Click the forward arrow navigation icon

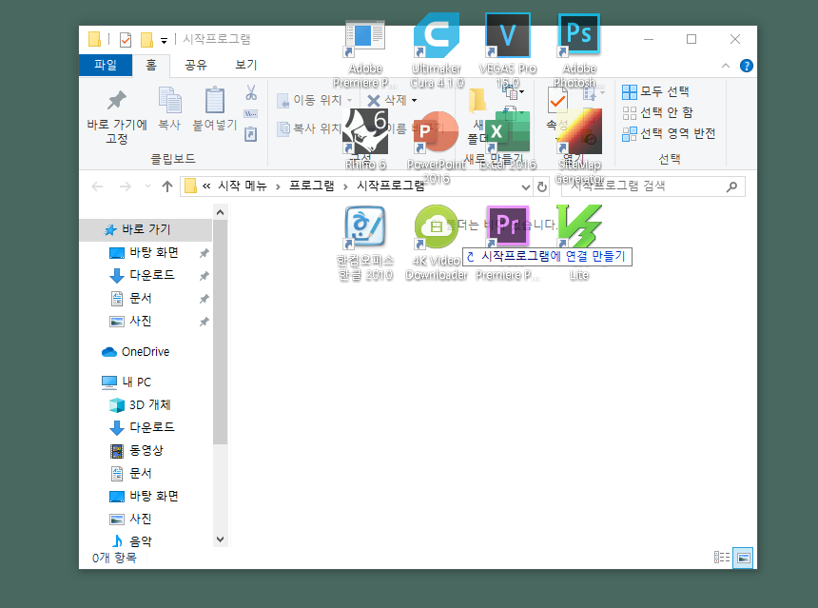126,186
